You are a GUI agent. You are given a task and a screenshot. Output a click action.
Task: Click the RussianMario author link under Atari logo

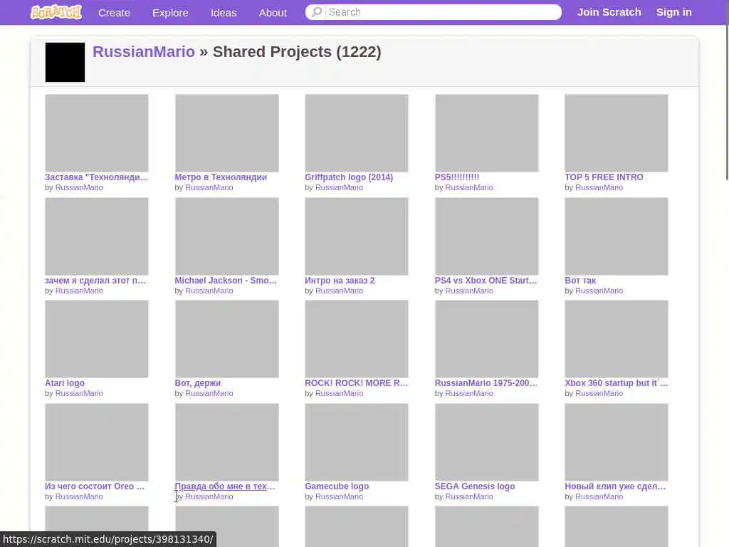(79, 393)
